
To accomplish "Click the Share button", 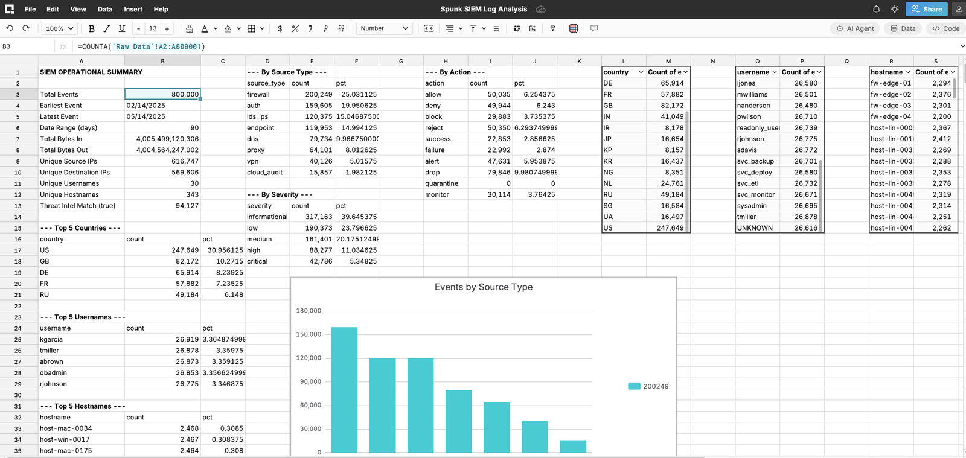I will point(926,9).
